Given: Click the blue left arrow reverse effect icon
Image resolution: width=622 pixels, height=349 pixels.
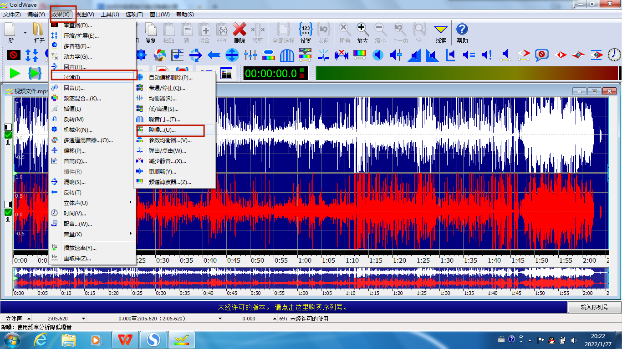Looking at the screenshot, I should point(214,55).
